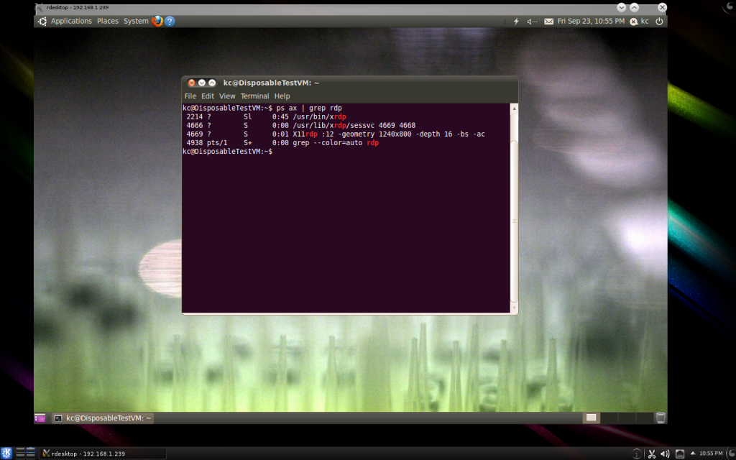Open the KDE application launcher
This screenshot has width=736, height=460.
[x=8, y=453]
